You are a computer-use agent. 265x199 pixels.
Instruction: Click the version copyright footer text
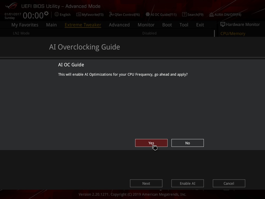pos(132,194)
